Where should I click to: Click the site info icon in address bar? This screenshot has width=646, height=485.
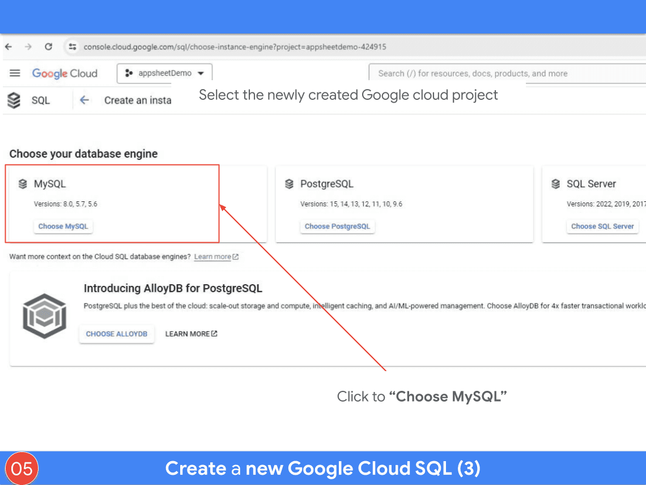tap(72, 47)
